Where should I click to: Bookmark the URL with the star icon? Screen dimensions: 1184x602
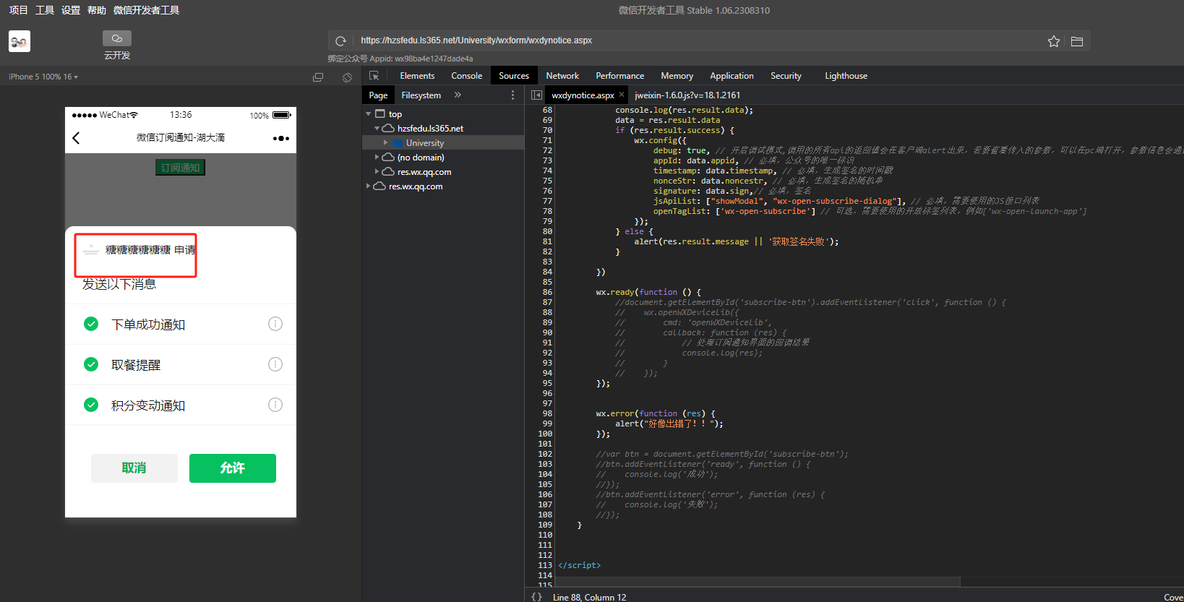pyautogui.click(x=1054, y=41)
